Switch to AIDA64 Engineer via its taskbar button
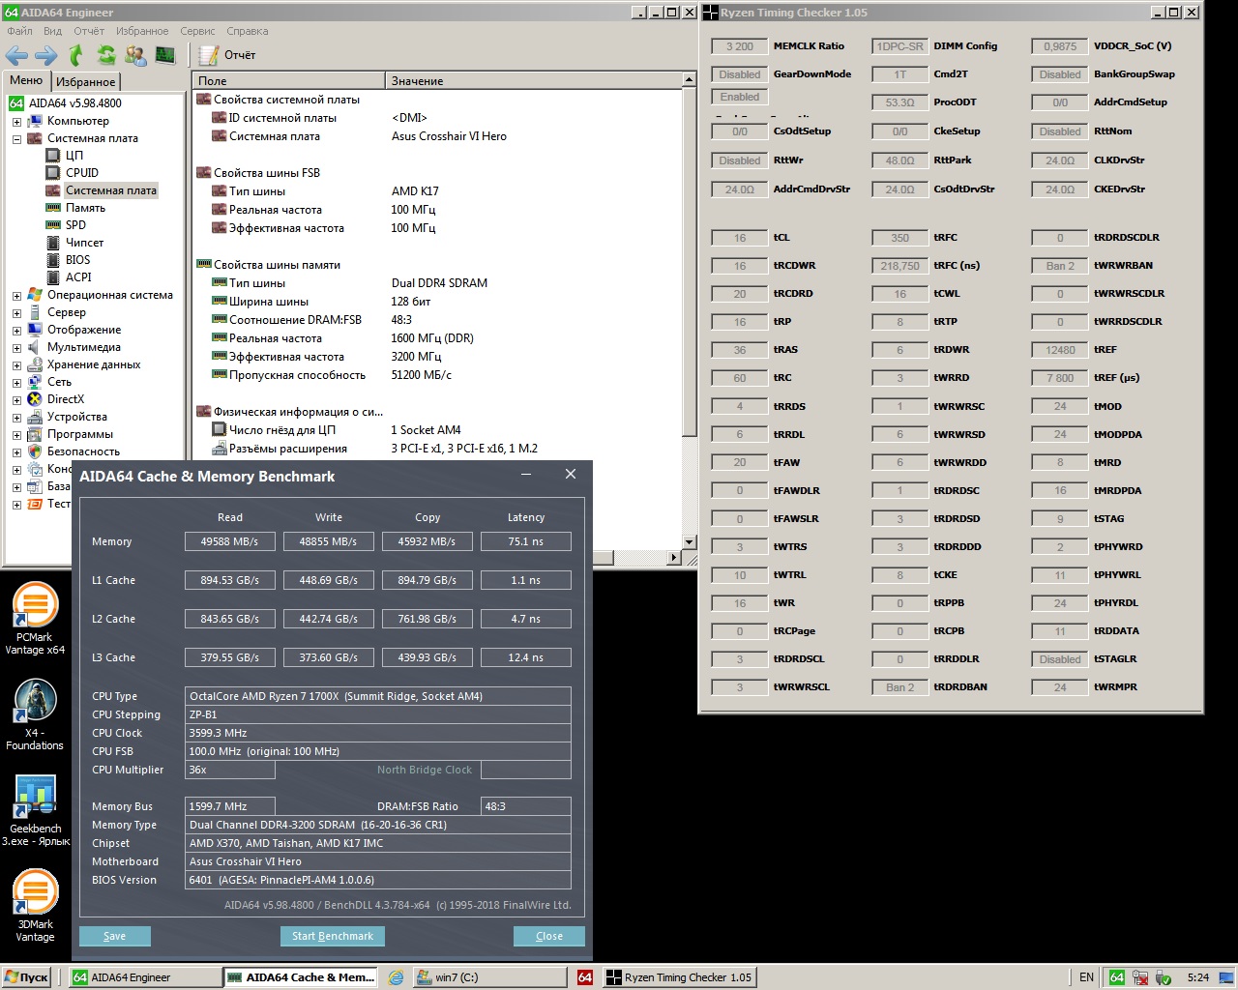This screenshot has height=990, width=1238. click(145, 977)
